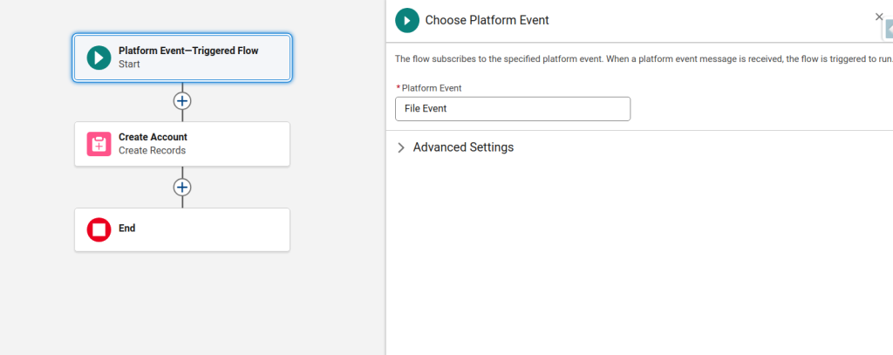Select the Create Account node title
Screen dimensions: 893x355
pos(153,137)
